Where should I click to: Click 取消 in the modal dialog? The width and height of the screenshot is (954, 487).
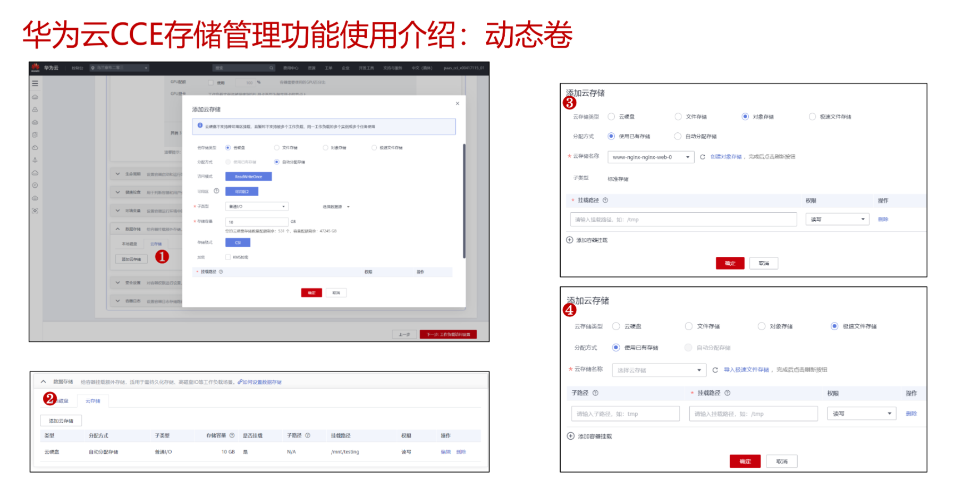(336, 293)
